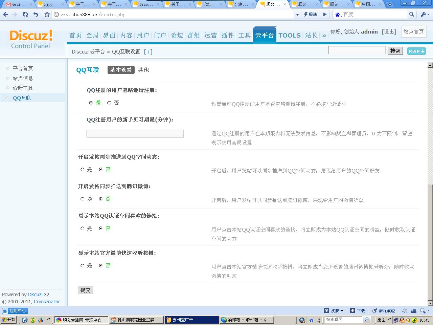
Task: Focus the admin search input field
Action: click(357, 50)
